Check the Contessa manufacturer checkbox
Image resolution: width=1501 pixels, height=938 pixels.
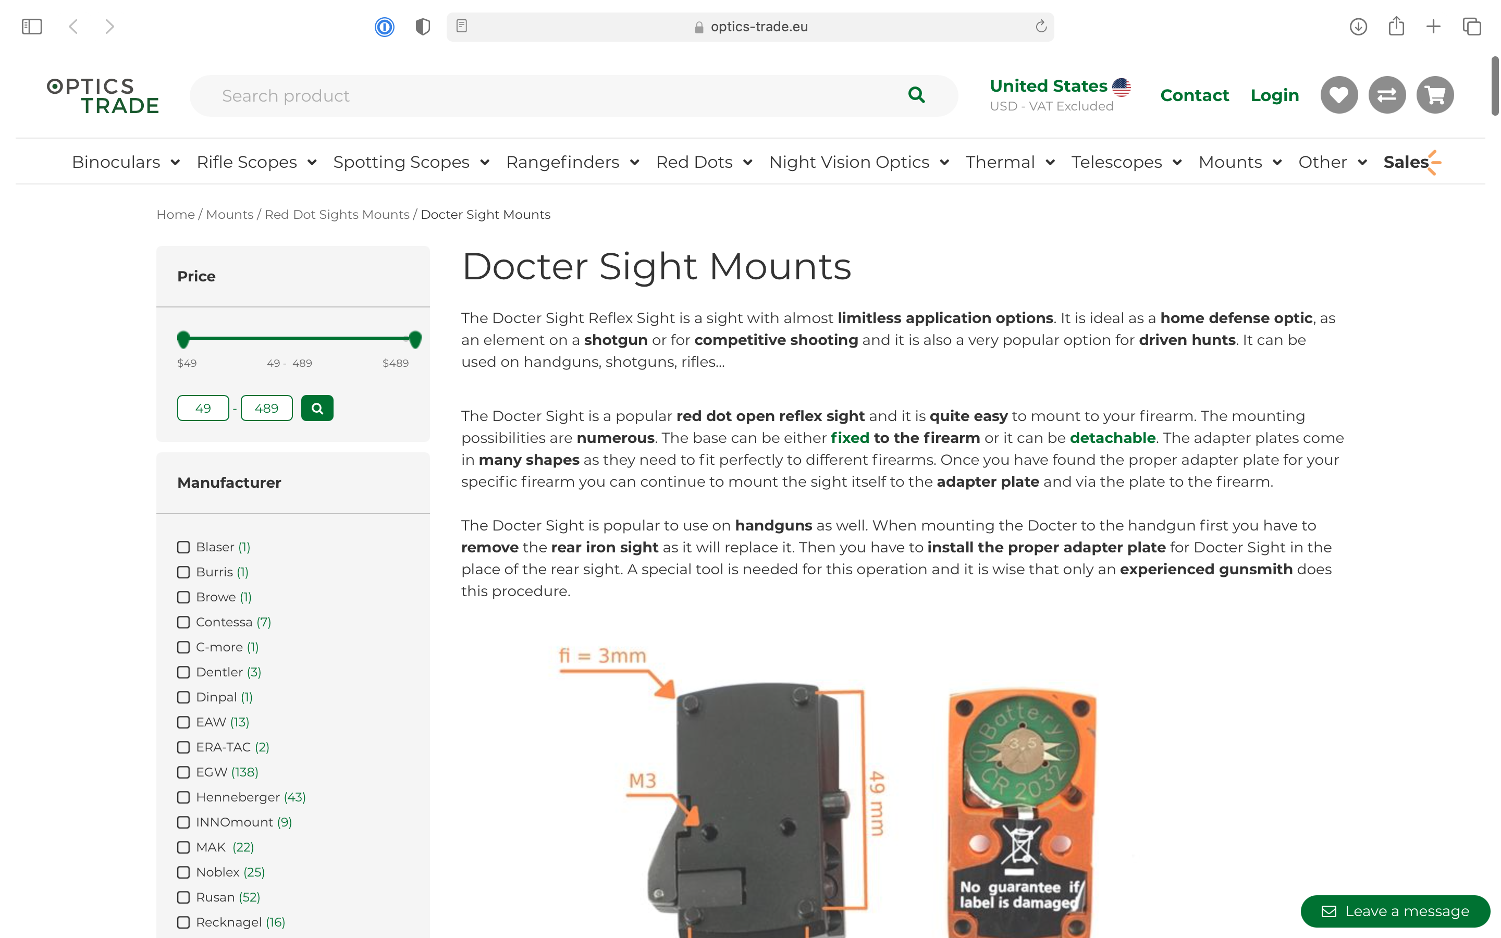[x=183, y=622]
